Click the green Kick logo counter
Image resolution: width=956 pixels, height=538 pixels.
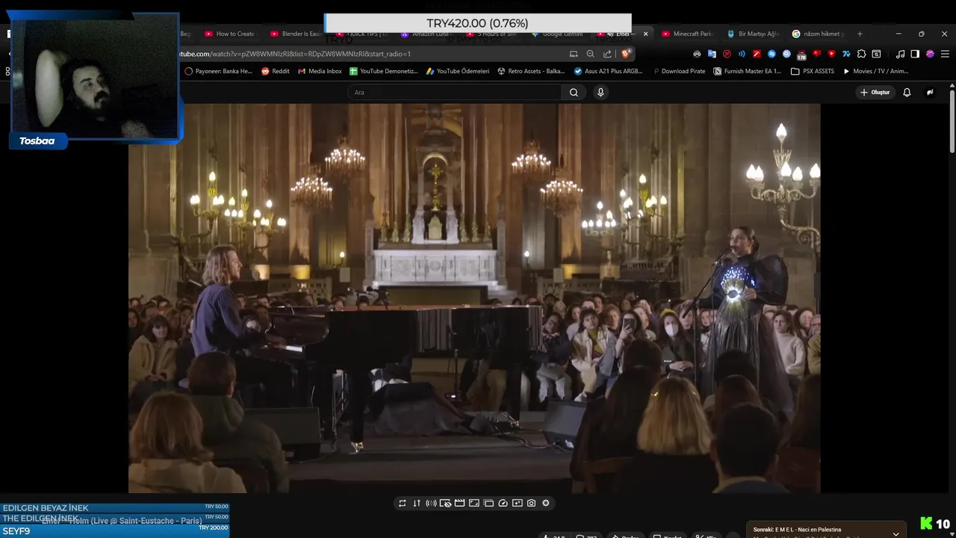click(x=935, y=524)
